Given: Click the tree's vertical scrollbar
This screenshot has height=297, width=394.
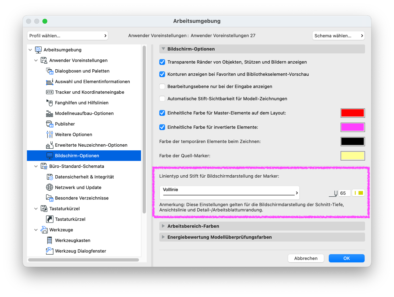Looking at the screenshot, I should (x=144, y=129).
